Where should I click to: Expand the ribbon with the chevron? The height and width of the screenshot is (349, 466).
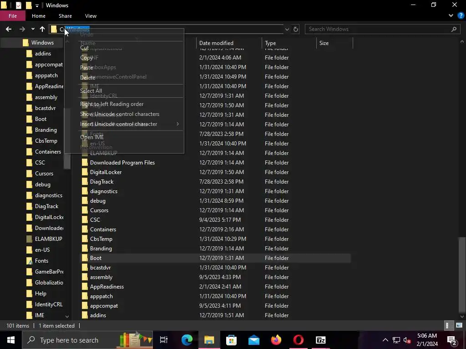[451, 16]
